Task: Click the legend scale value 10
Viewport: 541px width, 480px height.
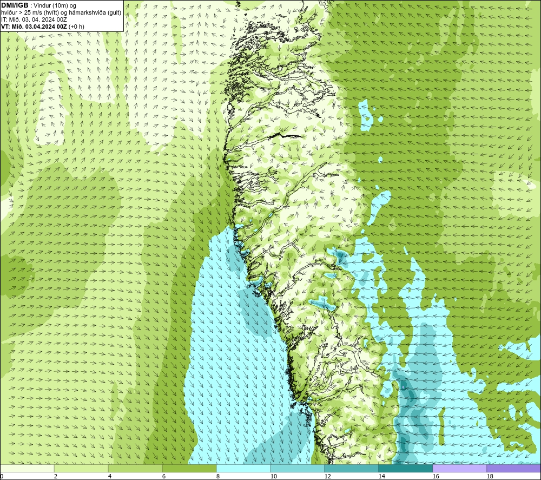Action: click(273, 477)
